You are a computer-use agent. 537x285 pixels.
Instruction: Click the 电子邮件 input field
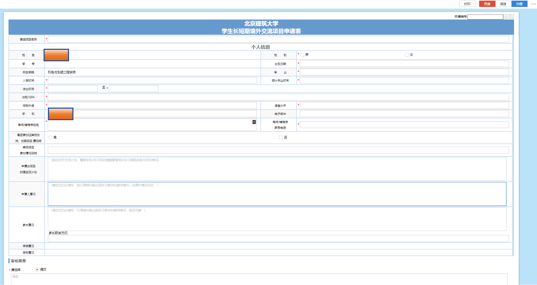(x=404, y=114)
